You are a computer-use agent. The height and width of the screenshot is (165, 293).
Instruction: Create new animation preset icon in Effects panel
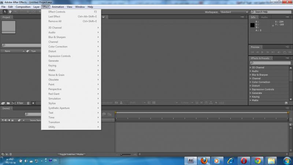pyautogui.click(x=286, y=103)
